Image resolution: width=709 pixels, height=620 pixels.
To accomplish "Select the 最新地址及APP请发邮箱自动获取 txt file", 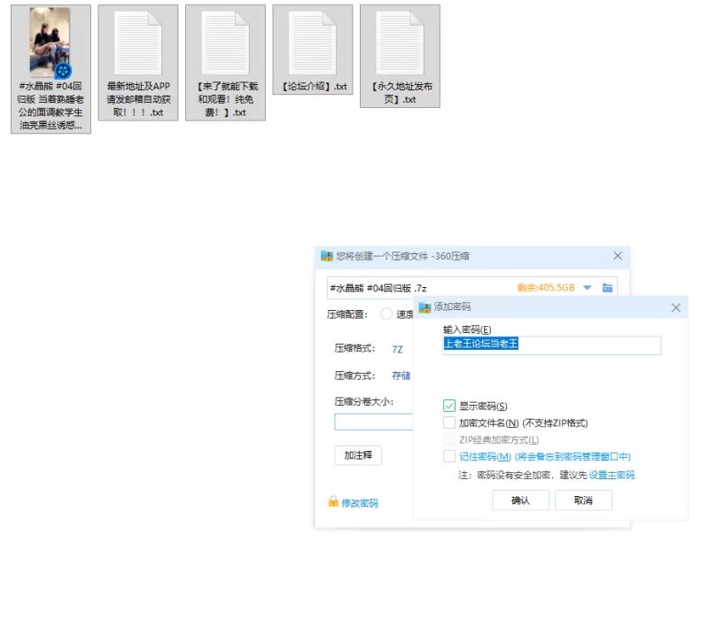I will point(138,63).
